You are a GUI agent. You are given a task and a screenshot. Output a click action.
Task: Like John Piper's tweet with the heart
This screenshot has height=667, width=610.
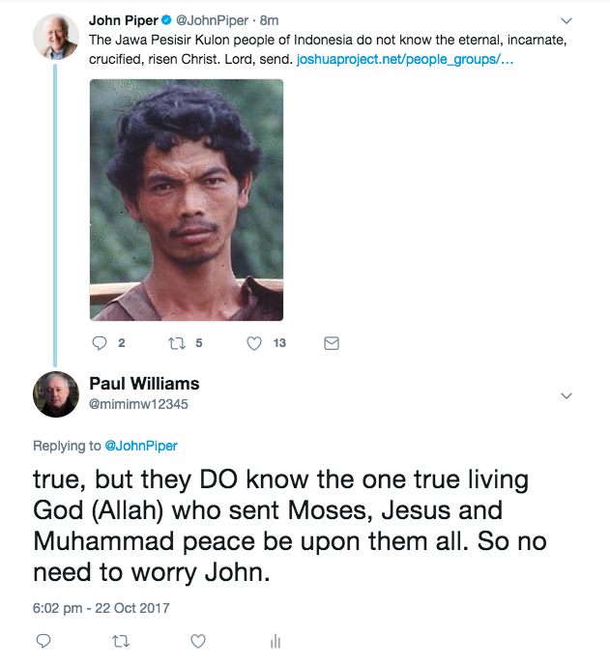254,343
